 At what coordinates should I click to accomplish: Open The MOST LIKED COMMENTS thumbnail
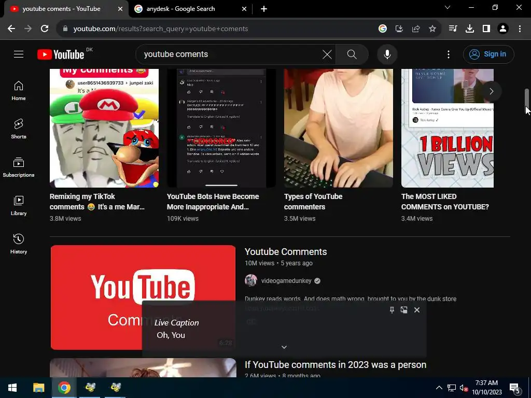click(448, 128)
